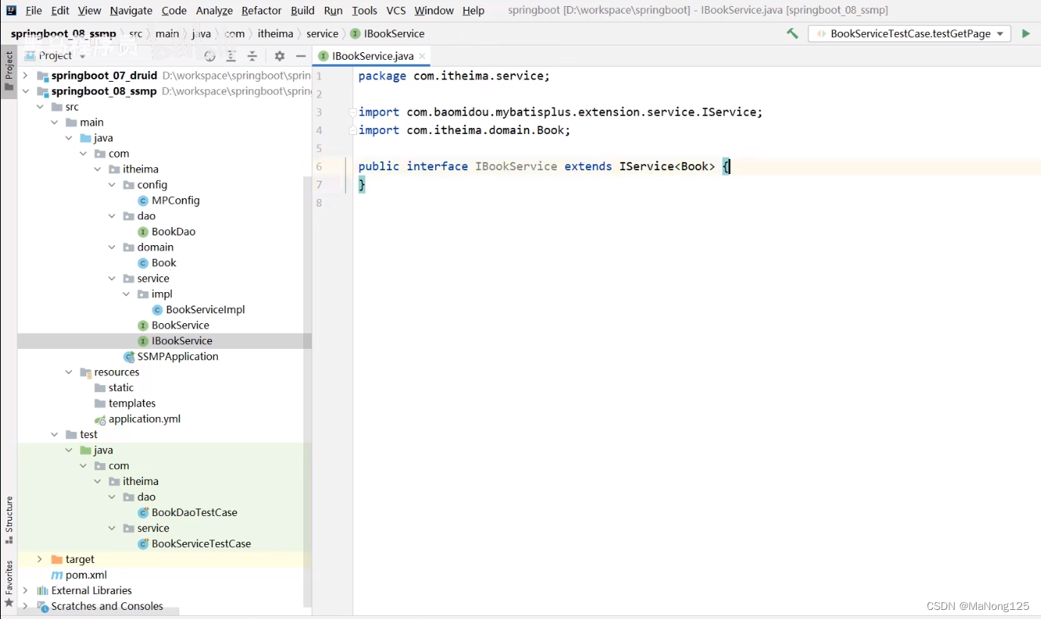Click the package declaration on line 1
Image resolution: width=1041 pixels, height=619 pixels.
point(454,76)
